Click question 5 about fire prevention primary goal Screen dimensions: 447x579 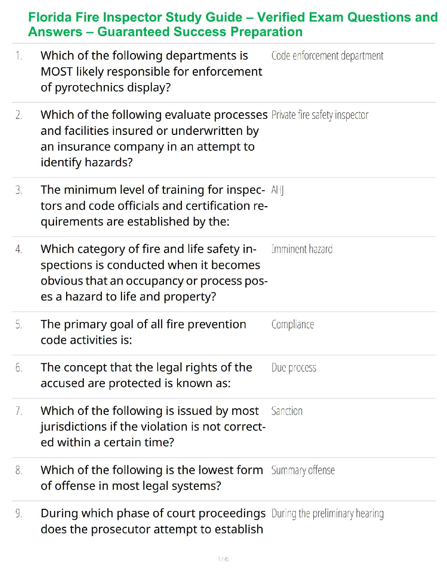(x=143, y=332)
